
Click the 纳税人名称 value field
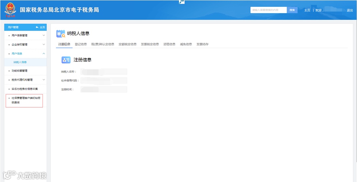point(104,72)
